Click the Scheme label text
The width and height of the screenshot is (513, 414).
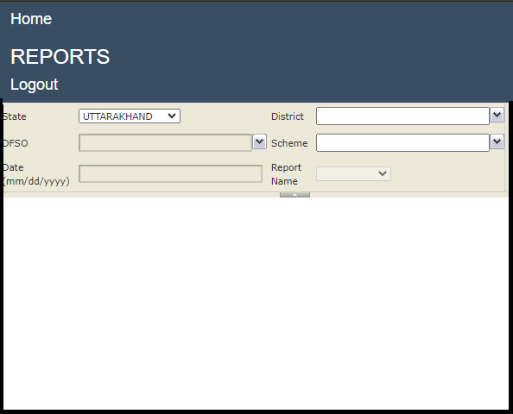[x=289, y=143]
